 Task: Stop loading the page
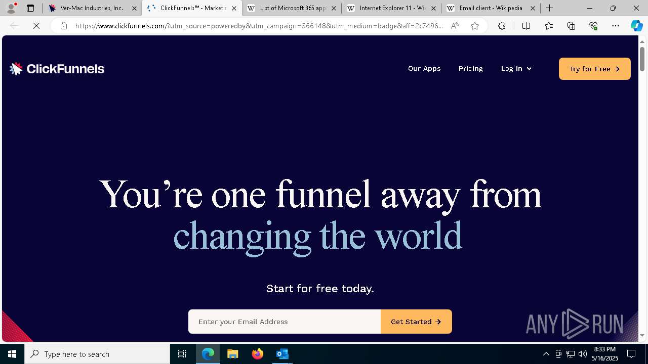pyautogui.click(x=36, y=26)
